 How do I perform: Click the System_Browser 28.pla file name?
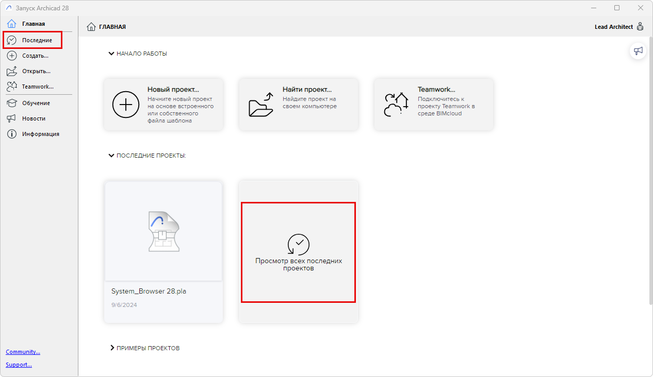[149, 291]
